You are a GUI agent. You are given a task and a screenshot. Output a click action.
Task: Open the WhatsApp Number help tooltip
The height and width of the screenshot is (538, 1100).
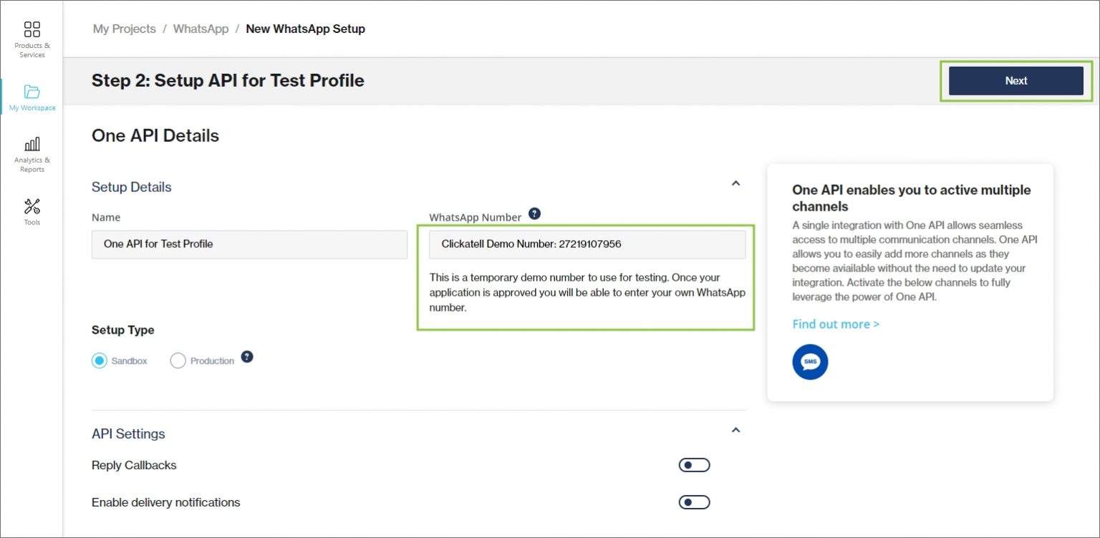click(533, 213)
